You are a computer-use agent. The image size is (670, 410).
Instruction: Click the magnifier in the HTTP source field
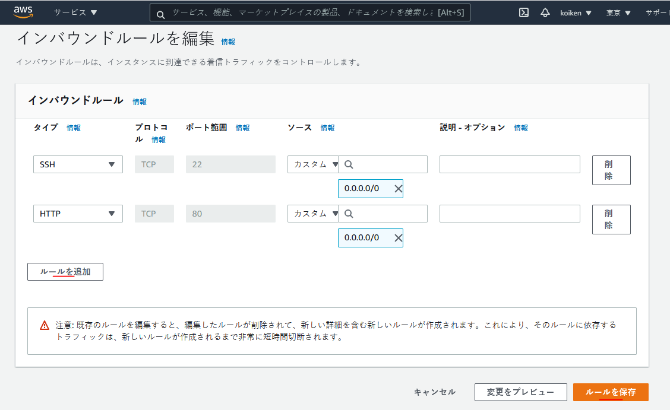350,213
